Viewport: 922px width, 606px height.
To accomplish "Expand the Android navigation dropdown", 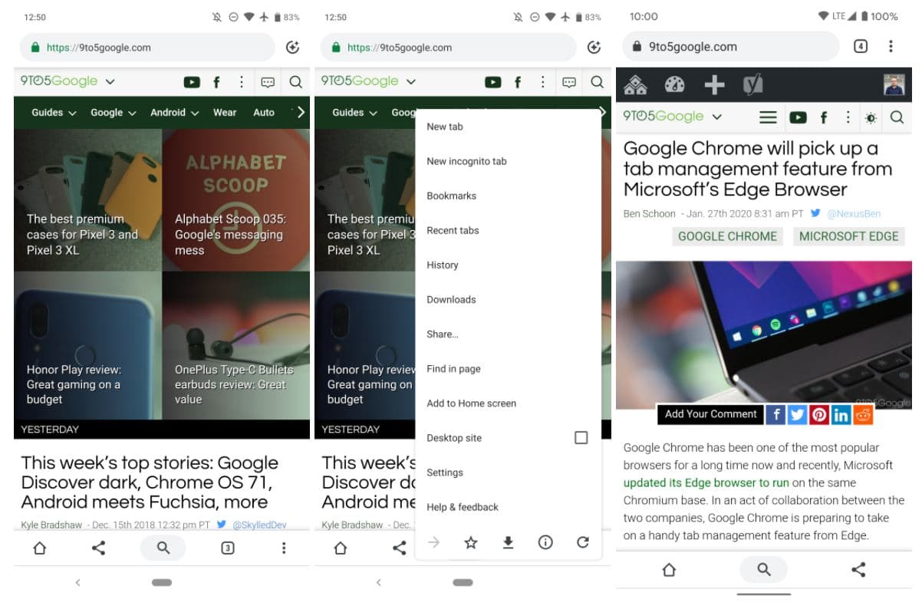I will (174, 113).
